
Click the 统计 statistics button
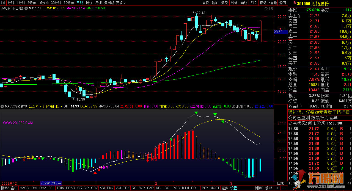[234, 3]
